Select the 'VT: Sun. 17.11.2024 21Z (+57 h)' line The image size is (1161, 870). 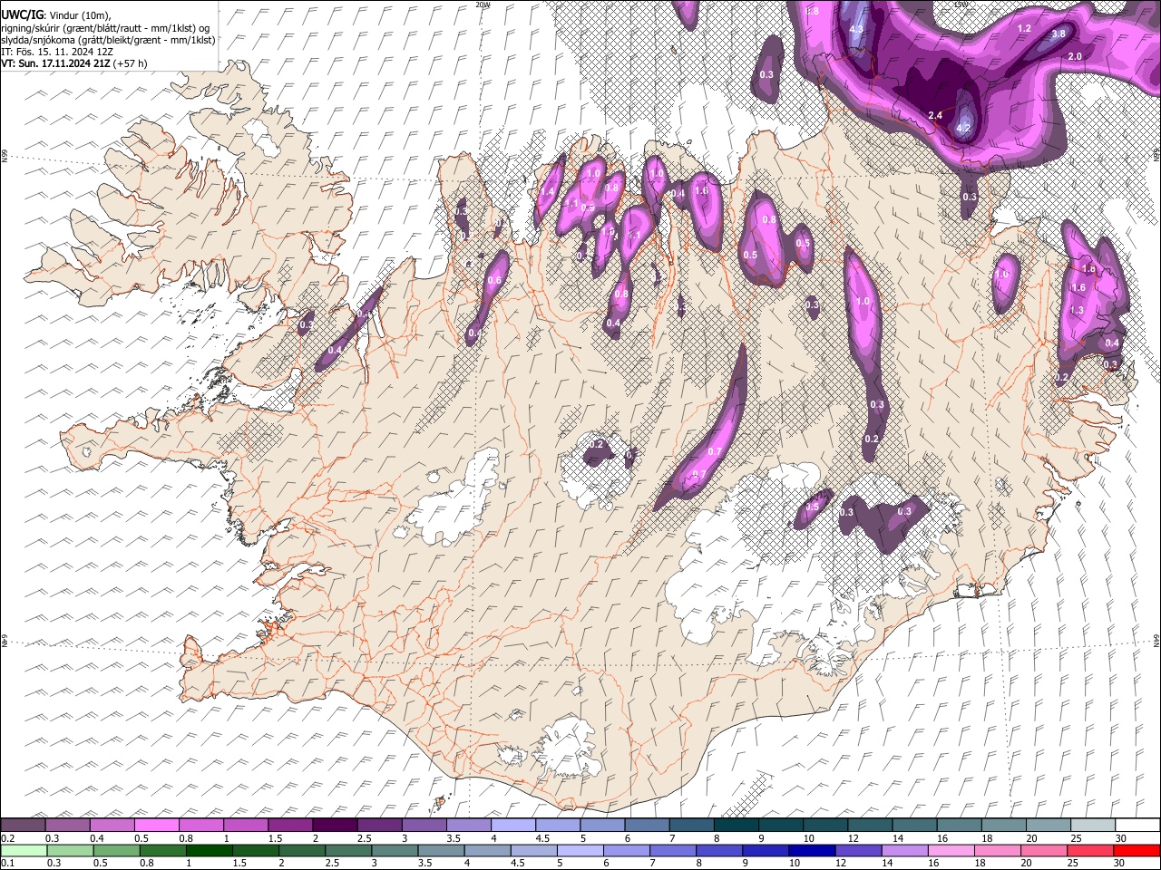74,63
